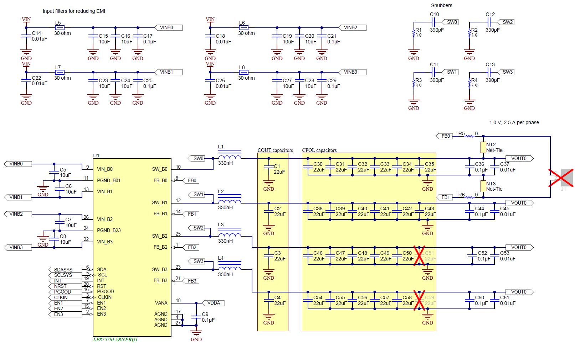Select the C58 capacitor label
The image size is (575, 343).
tap(407, 297)
